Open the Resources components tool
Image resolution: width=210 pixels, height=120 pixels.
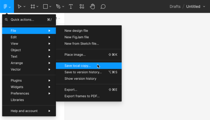(x=82, y=7)
